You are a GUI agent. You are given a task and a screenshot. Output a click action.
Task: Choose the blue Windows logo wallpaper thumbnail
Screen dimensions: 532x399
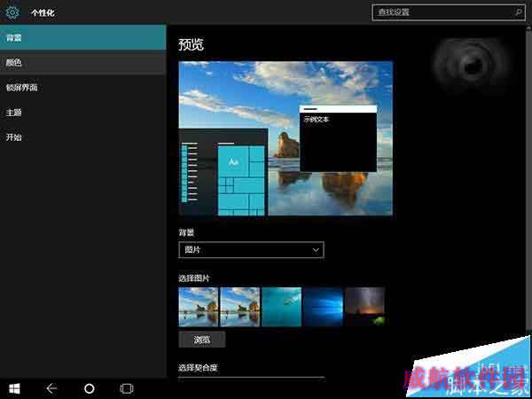(323, 307)
